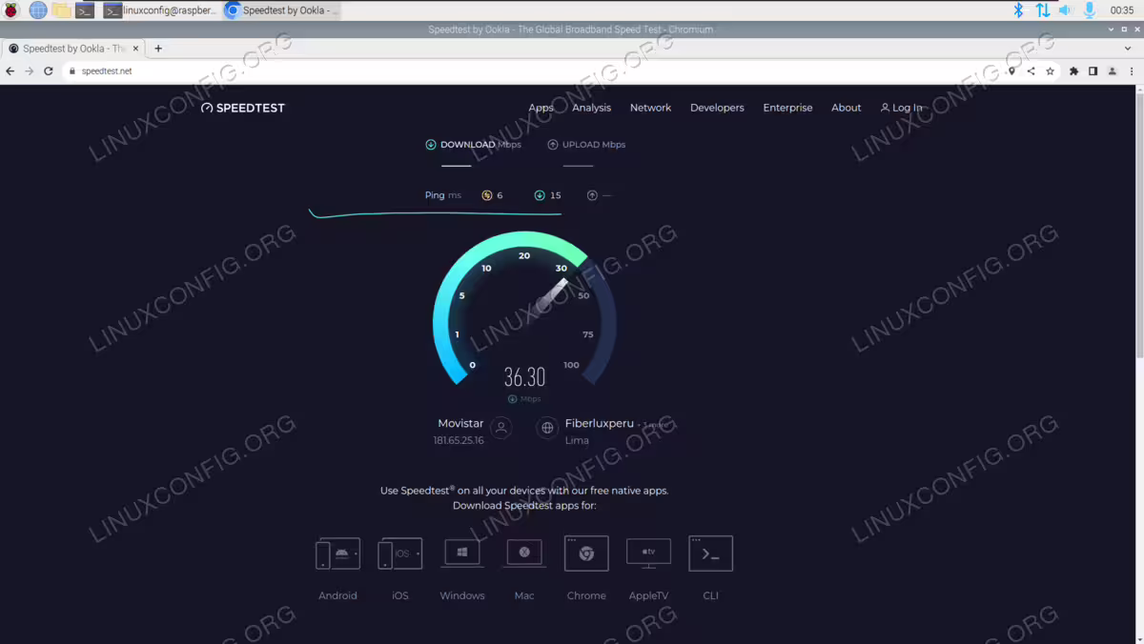Viewport: 1144px width, 644px height.
Task: Click the microphone tray icon
Action: [x=1090, y=10]
